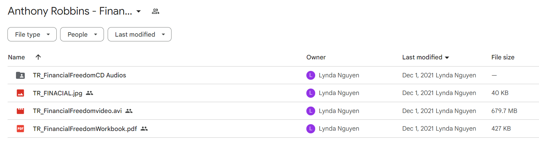Click the shared icon next to TR_FinancialFreedomvideo.avi
Viewport: 539px width, 151px height.
point(129,111)
